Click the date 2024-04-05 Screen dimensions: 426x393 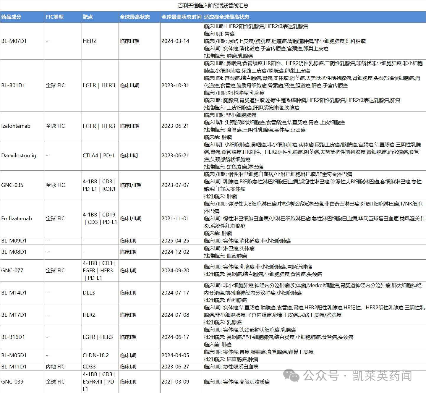175,355
